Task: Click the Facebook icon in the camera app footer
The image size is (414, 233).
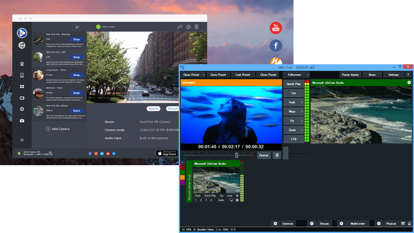Action: click(90, 154)
